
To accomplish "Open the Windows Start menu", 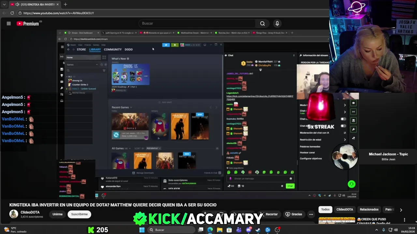I will pos(142,230).
